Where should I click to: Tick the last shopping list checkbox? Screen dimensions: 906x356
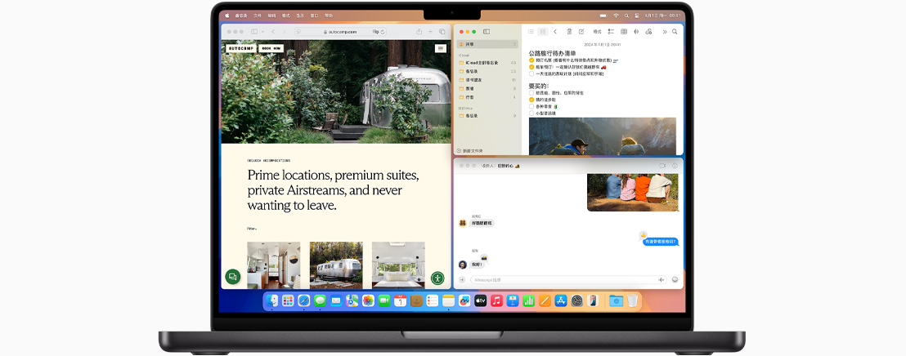pos(531,113)
